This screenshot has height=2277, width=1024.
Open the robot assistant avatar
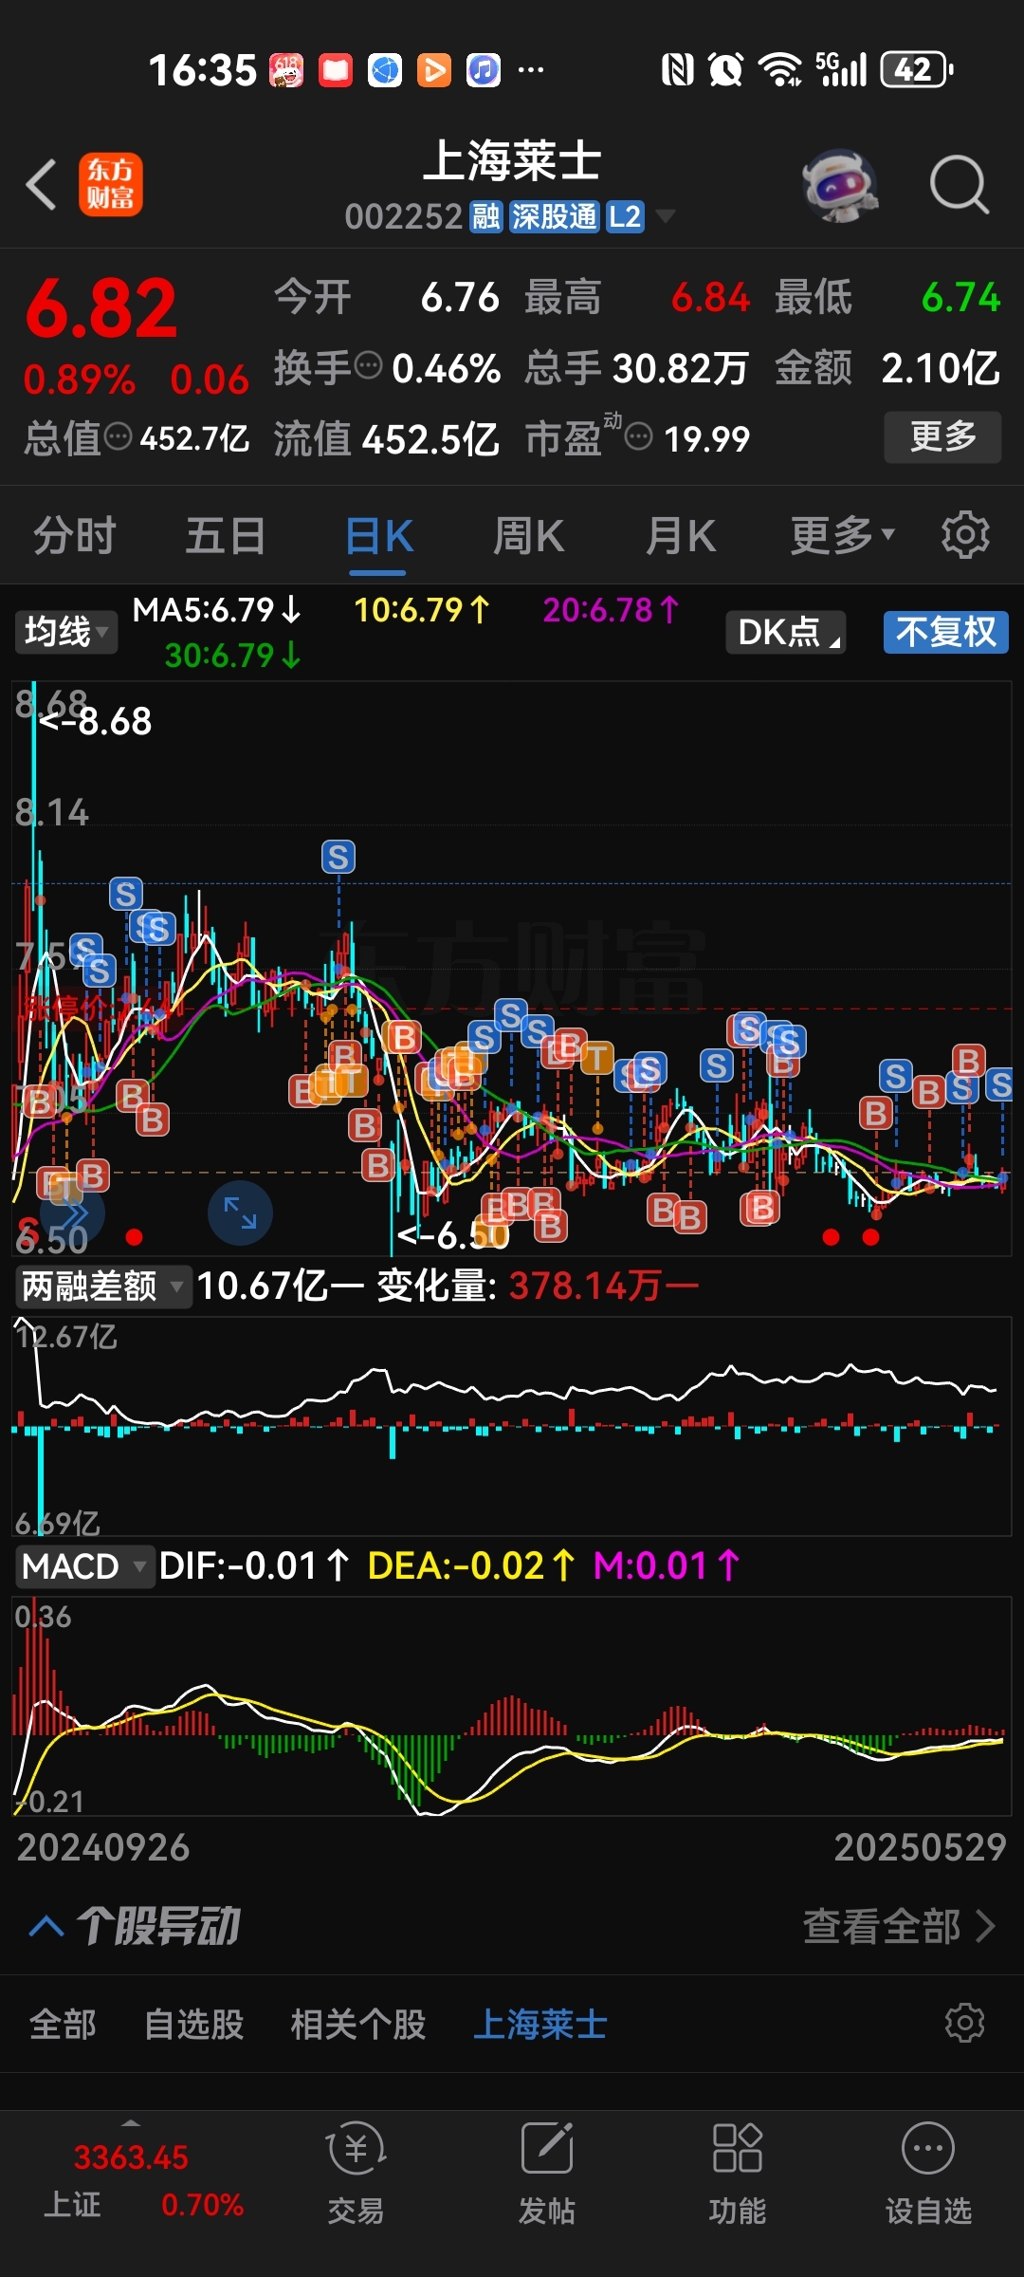(x=839, y=184)
